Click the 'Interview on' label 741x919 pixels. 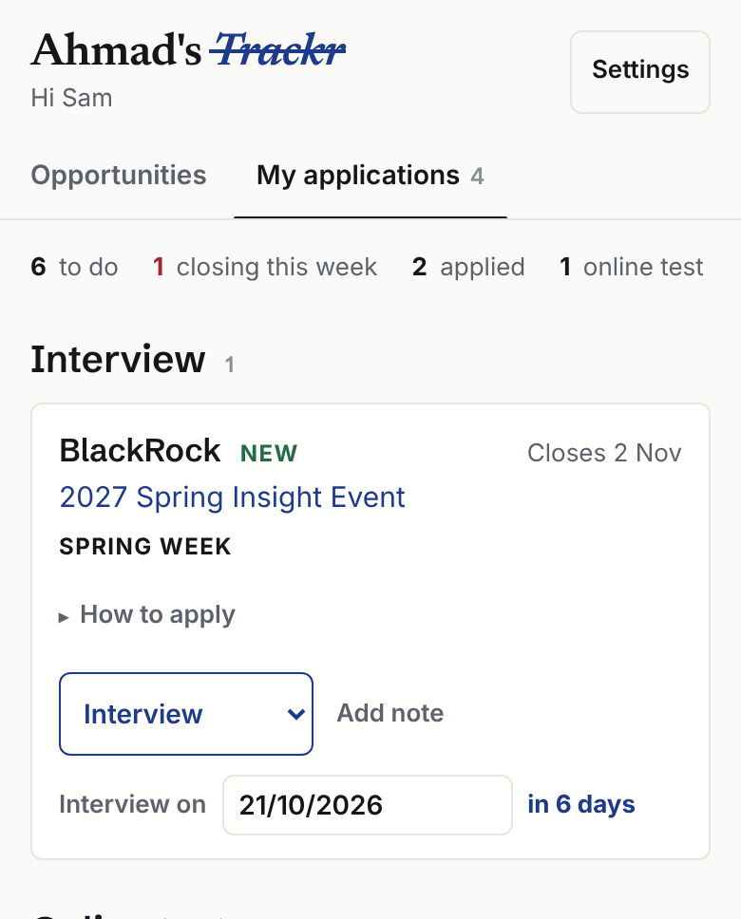(x=133, y=805)
